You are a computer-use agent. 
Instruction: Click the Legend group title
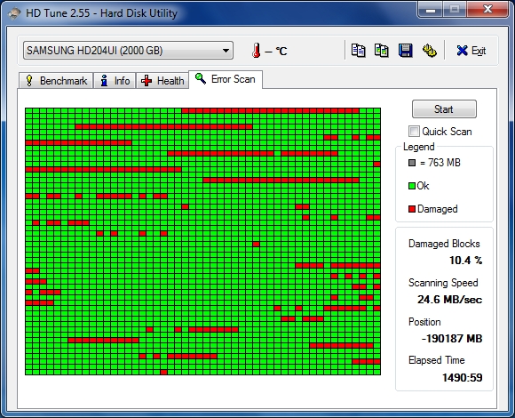click(419, 147)
